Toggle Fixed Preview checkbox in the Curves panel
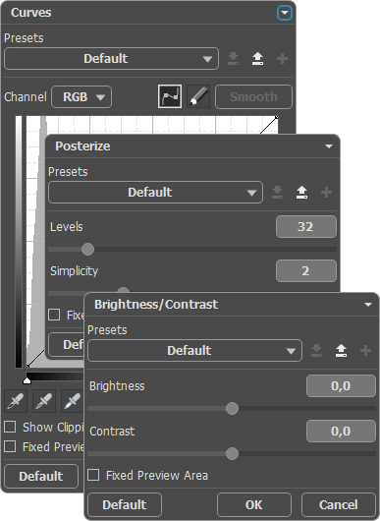 [10, 446]
